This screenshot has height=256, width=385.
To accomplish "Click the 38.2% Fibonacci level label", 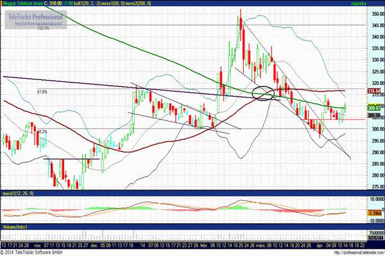I will [x=42, y=132].
